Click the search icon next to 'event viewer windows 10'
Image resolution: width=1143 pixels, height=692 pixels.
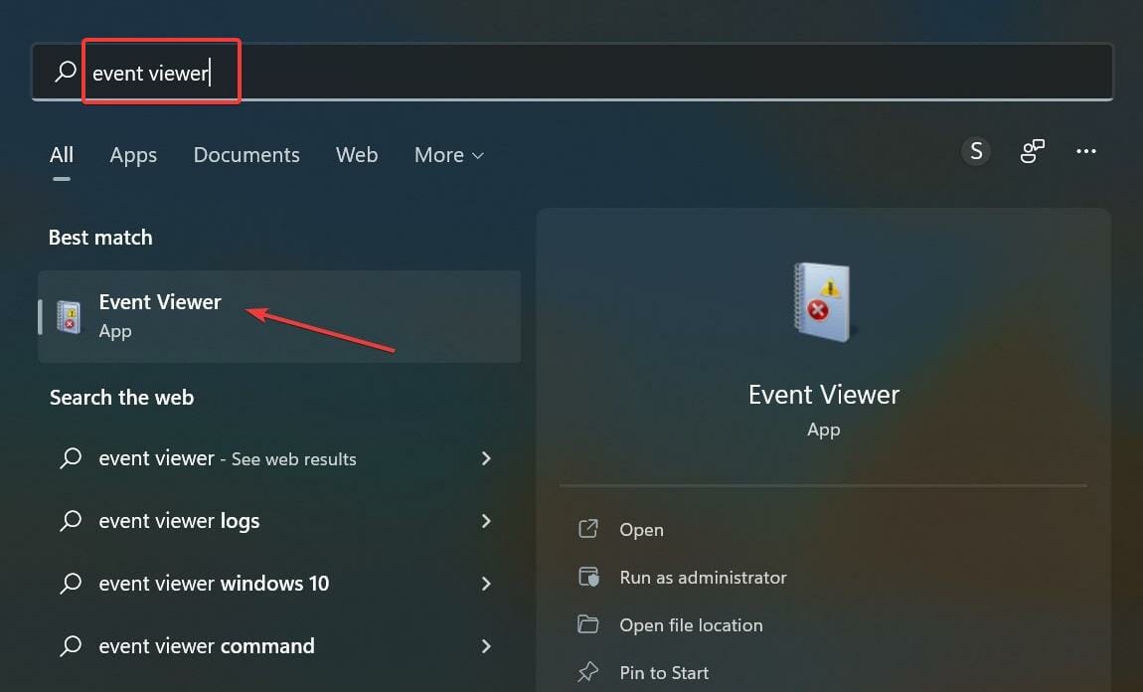[71, 584]
